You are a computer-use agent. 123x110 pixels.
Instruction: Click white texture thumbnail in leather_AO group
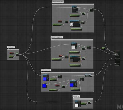click(x=77, y=105)
